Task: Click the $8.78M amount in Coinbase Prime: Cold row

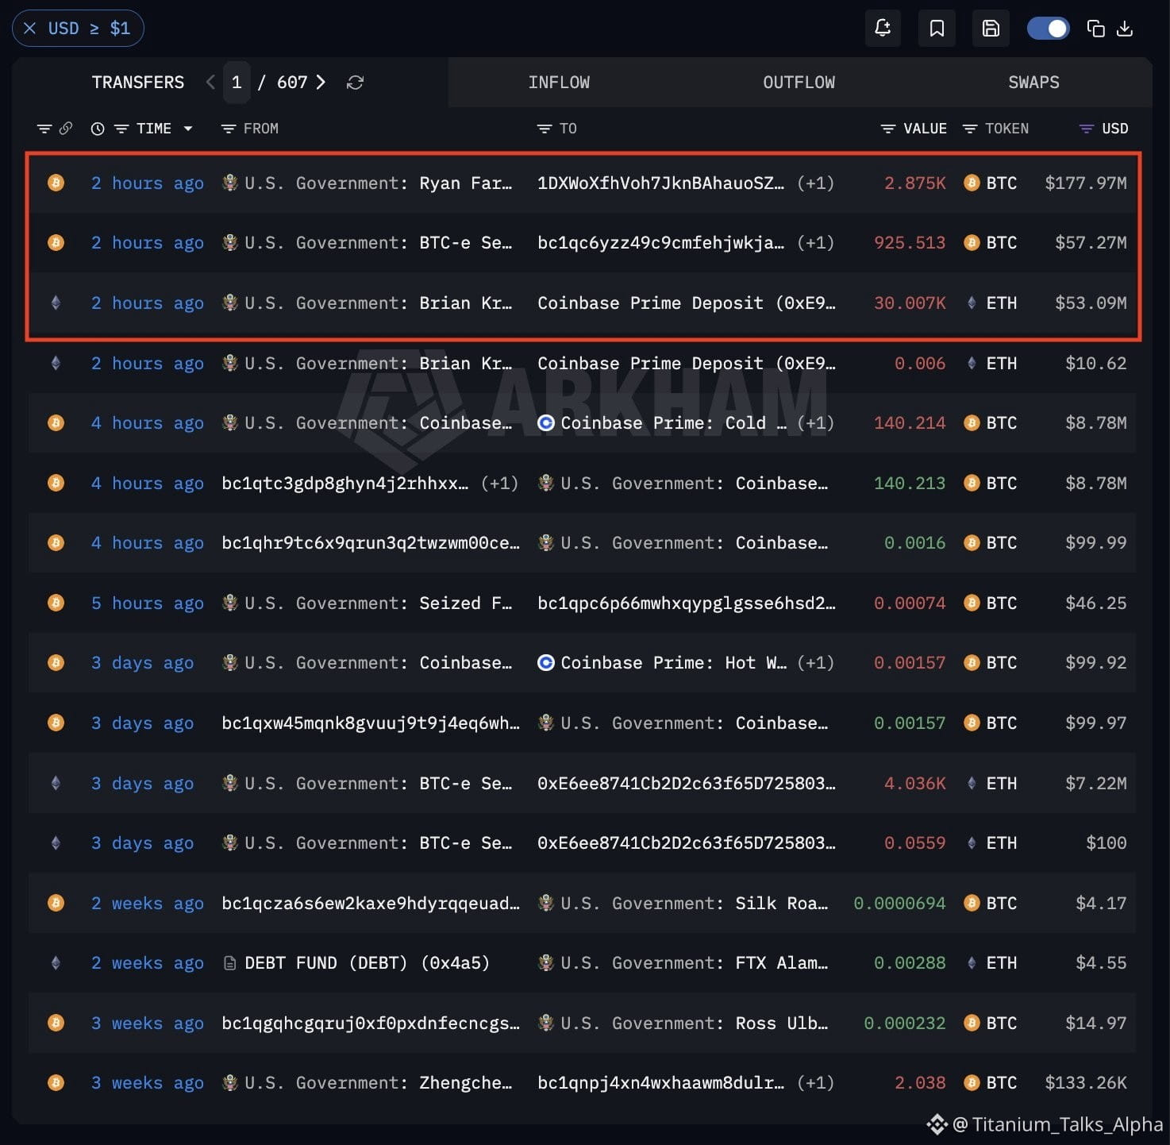Action: [1095, 422]
